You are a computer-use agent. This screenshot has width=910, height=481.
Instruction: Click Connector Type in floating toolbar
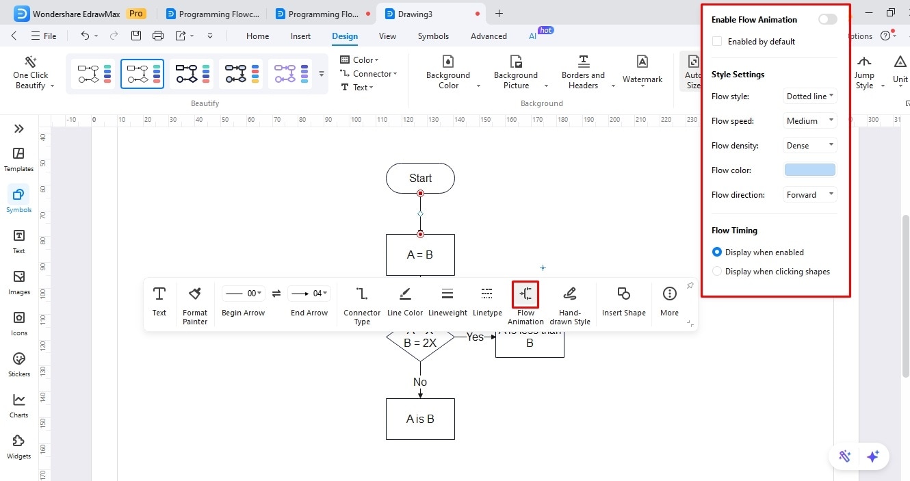point(362,305)
